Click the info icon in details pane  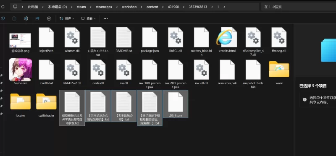tap(304, 99)
